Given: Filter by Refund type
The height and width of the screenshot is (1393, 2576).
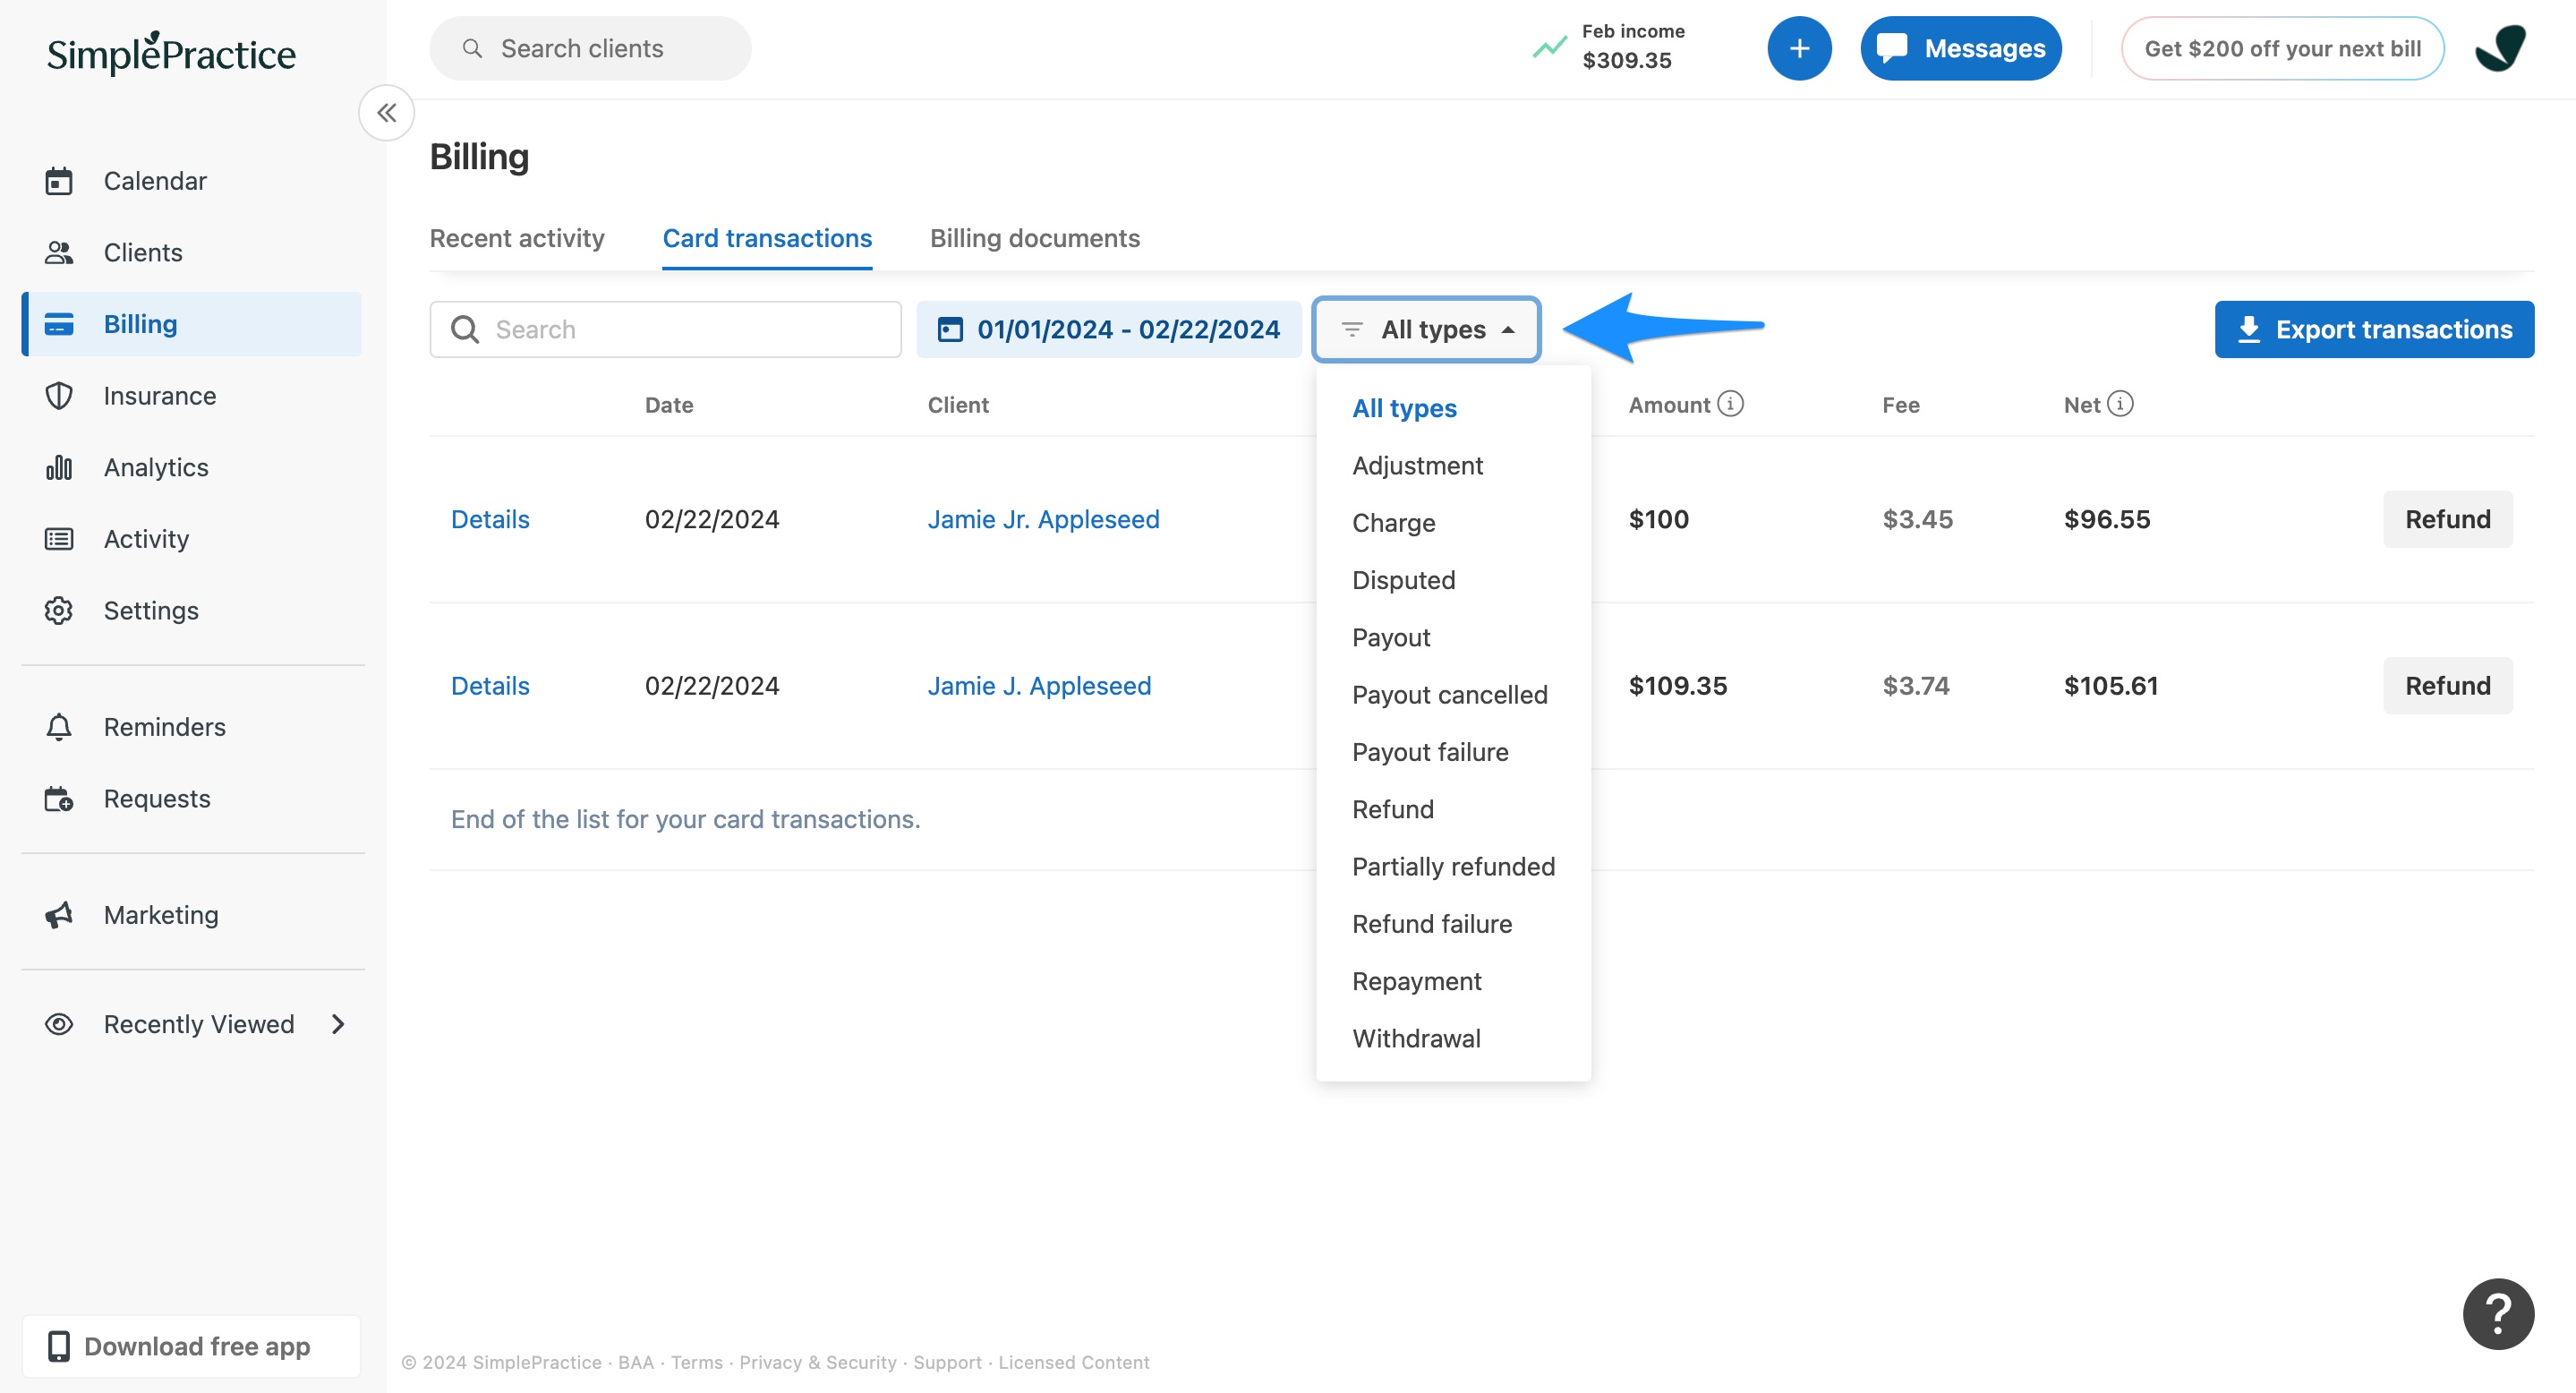Looking at the screenshot, I should [1392, 809].
